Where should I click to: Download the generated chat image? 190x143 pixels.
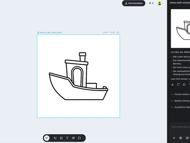pyautogui.click(x=172, y=84)
